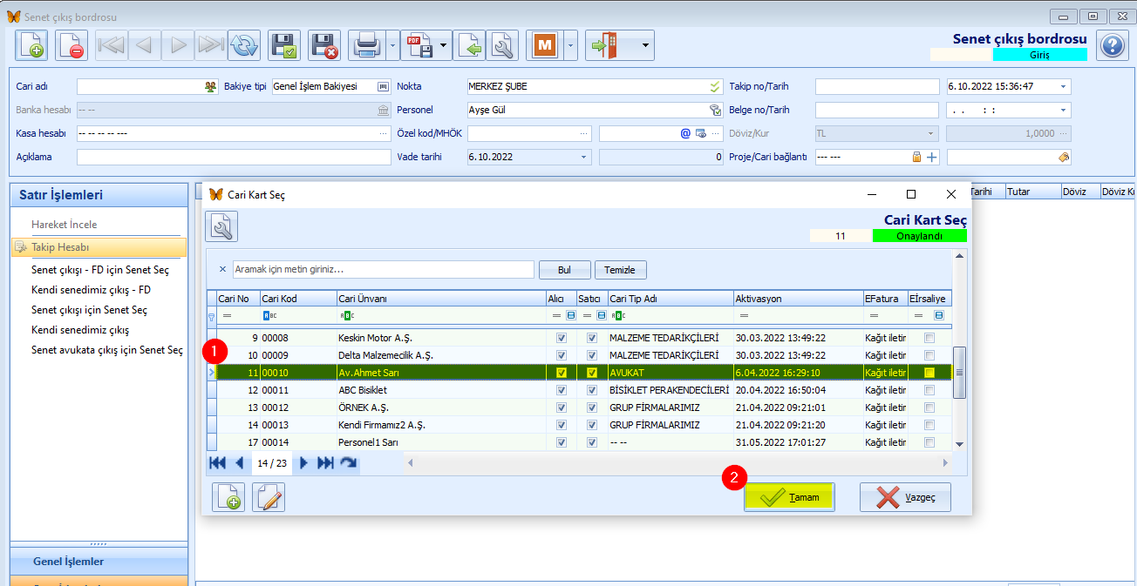Click the orange M icon
The height and width of the screenshot is (586, 1137).
tap(546, 45)
